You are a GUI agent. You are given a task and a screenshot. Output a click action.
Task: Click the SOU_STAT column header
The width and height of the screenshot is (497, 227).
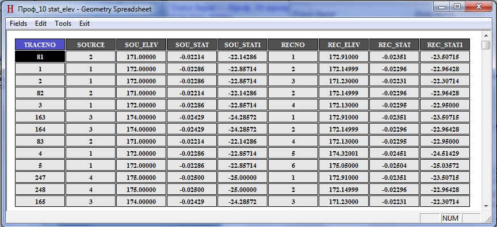coord(192,45)
